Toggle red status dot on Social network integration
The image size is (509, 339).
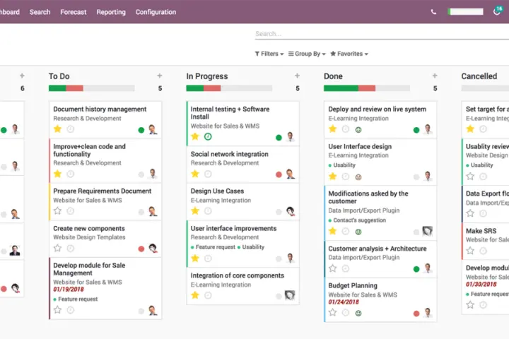pyautogui.click(x=279, y=174)
